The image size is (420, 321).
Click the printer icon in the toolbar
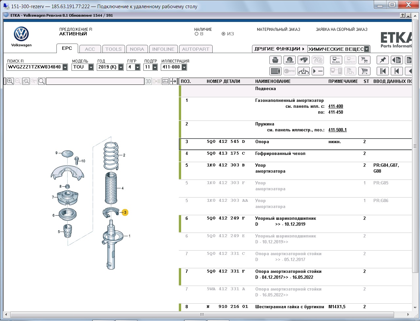pyautogui.click(x=275, y=60)
